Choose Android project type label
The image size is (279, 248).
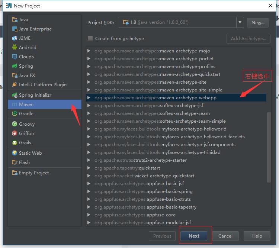28,47
